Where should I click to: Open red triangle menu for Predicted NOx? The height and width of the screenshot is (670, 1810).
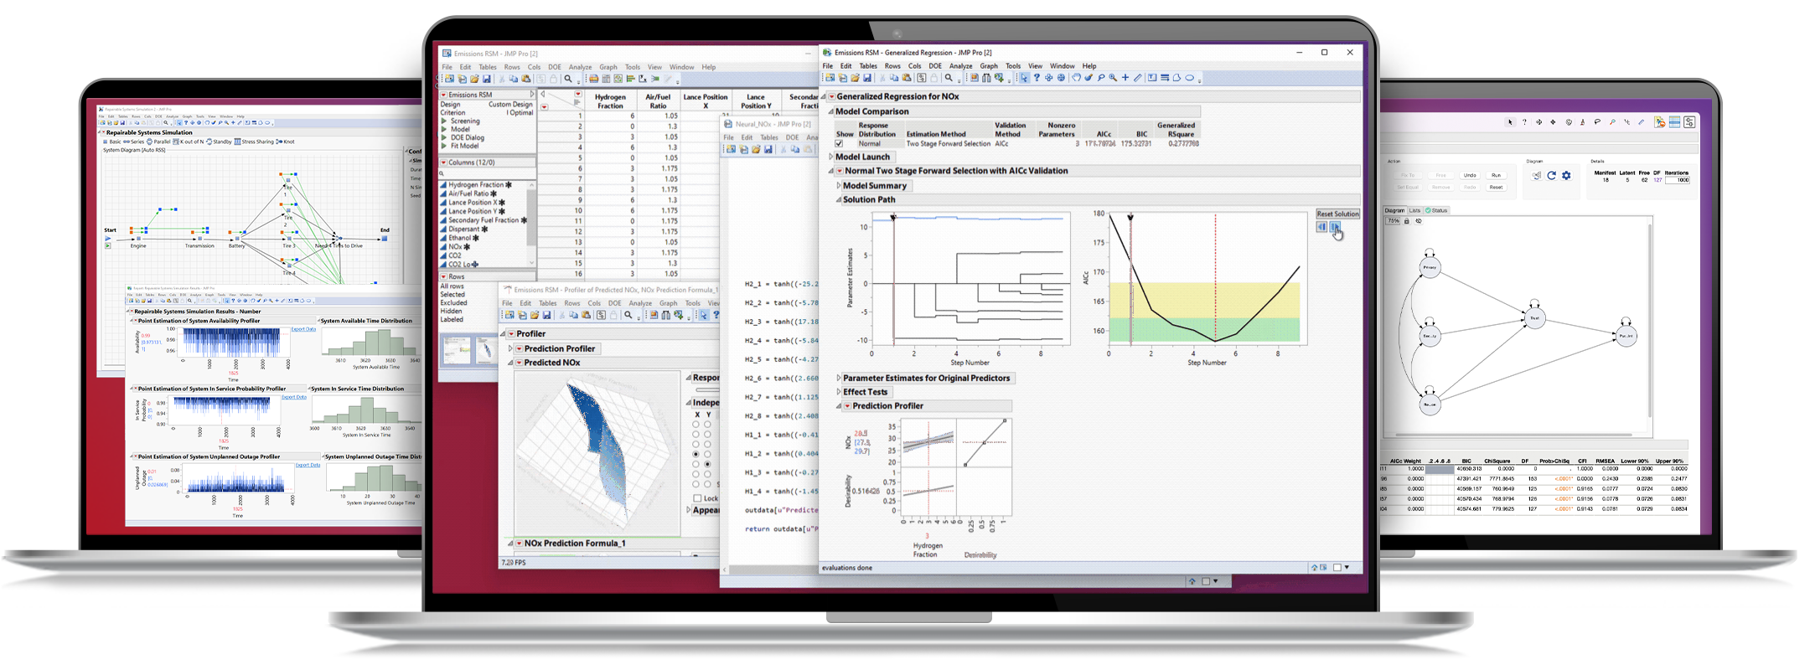pos(519,363)
